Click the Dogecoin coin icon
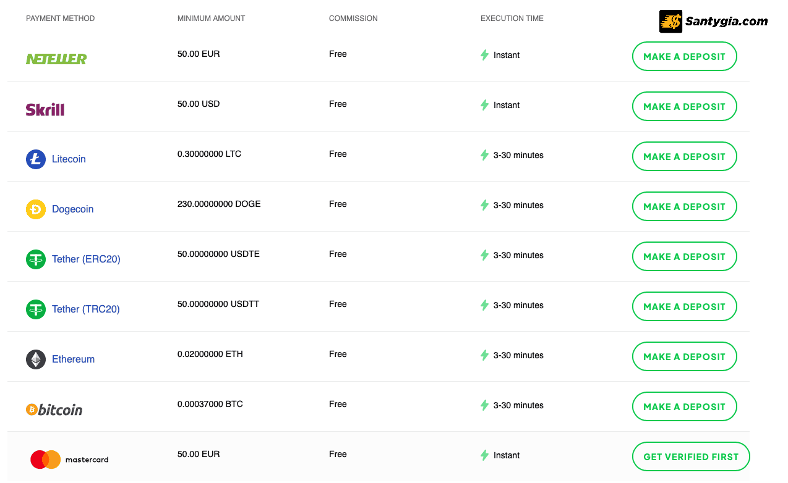788x483 pixels. (36, 209)
